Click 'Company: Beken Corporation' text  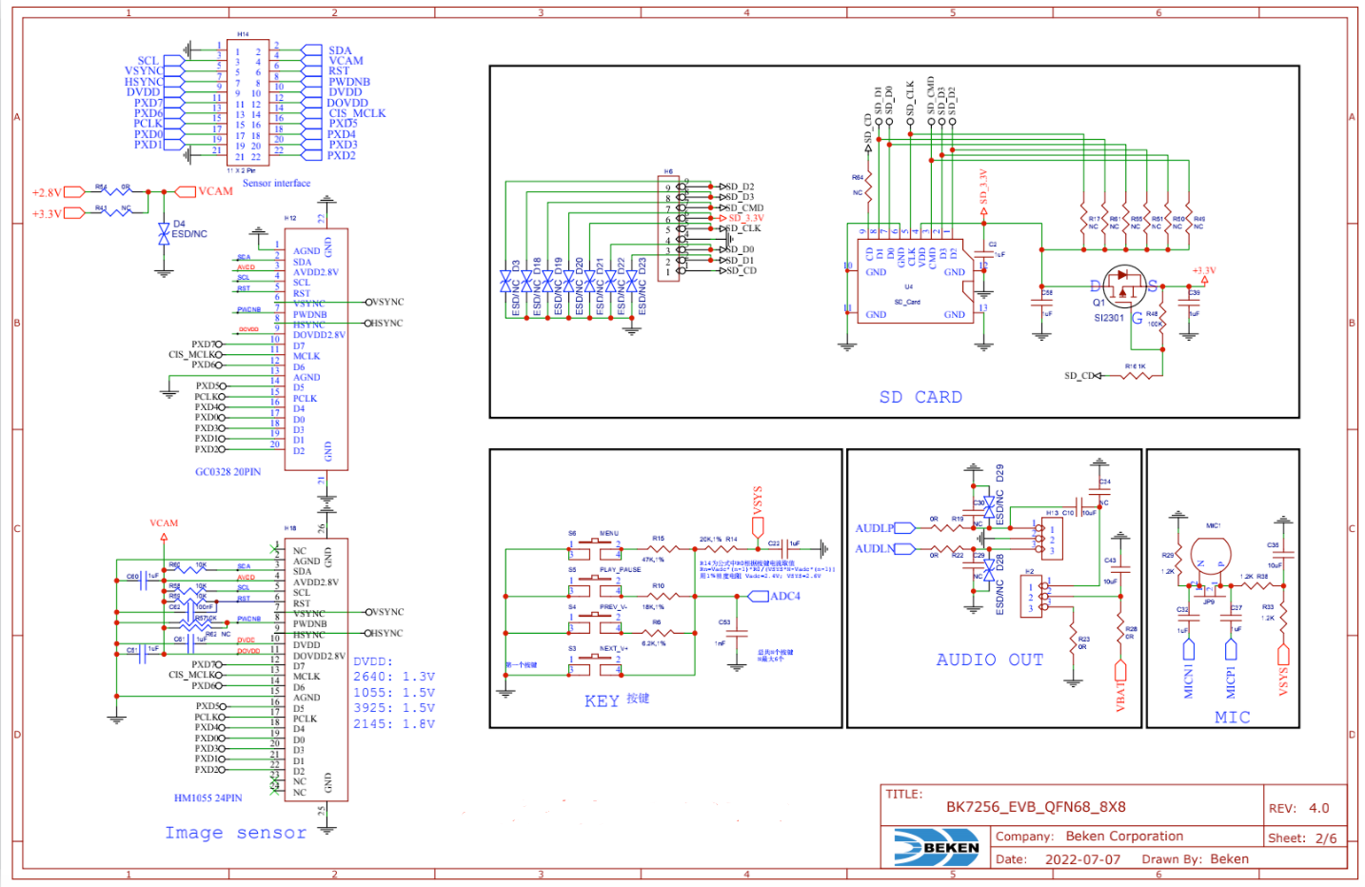tap(1089, 837)
